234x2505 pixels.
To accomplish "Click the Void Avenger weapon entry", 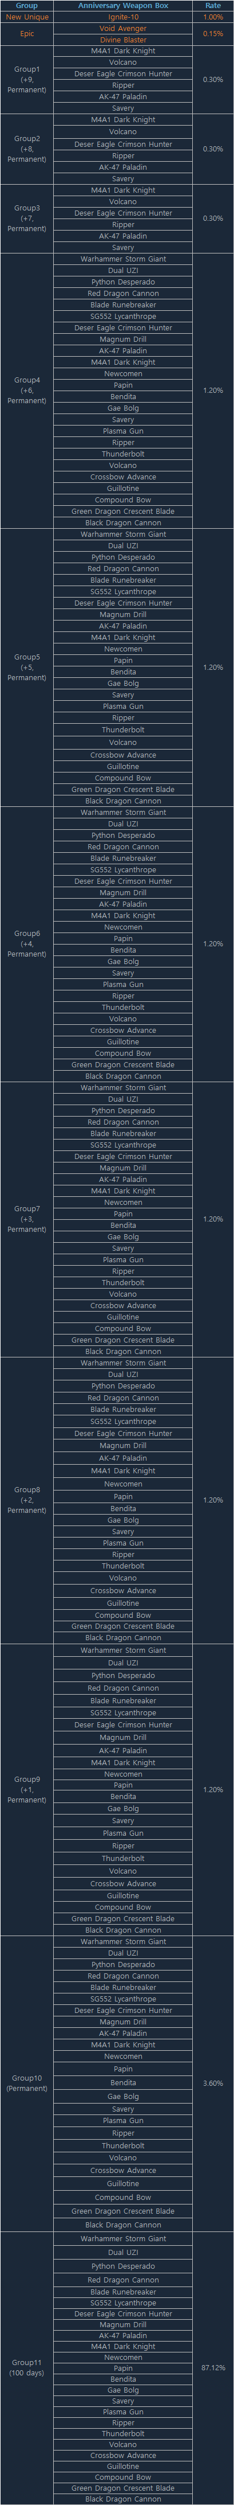I will coord(122,28).
